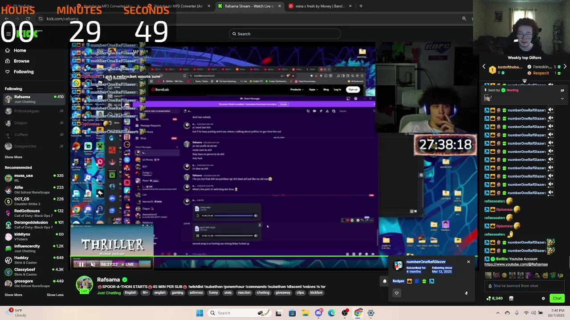570x320 pixels.
Task: Click Show More under Recommended list
Action: [13, 295]
